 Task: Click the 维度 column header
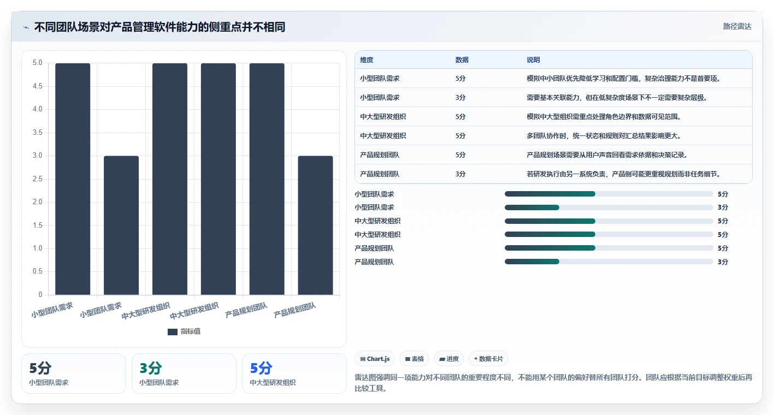[367, 60]
